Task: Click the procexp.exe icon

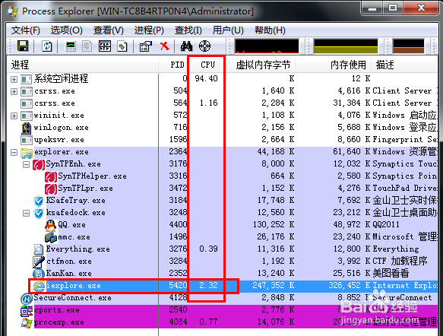Action: [27, 323]
